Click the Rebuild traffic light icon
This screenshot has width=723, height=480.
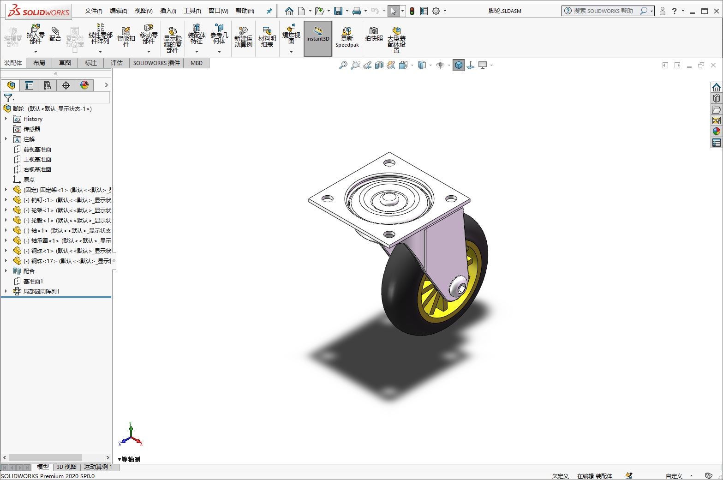412,11
